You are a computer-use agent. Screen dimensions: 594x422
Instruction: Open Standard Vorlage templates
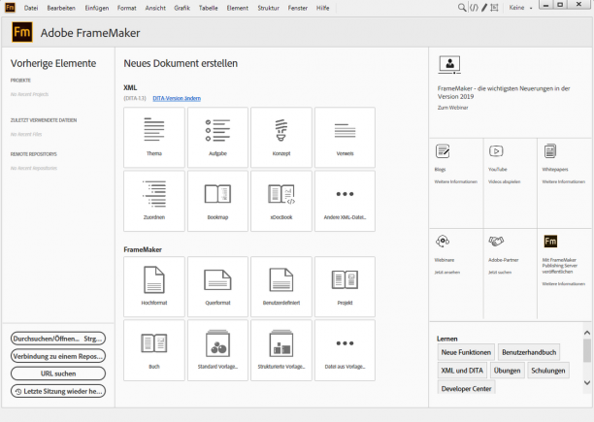click(217, 350)
